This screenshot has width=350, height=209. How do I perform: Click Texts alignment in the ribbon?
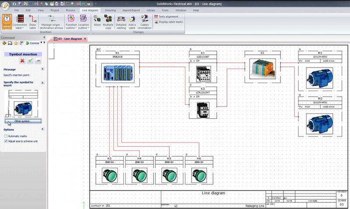coord(166,17)
